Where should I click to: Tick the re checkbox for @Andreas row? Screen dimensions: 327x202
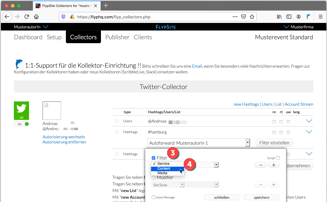274,122
